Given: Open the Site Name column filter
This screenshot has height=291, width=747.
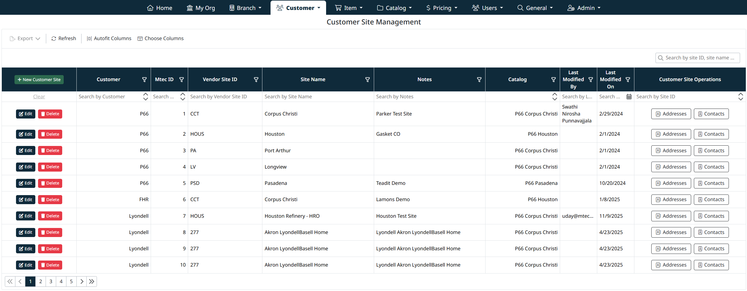Looking at the screenshot, I should [x=367, y=80].
